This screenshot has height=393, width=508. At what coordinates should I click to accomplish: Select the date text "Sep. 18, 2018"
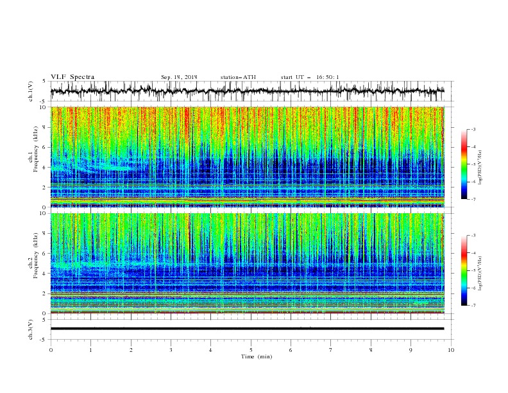[x=179, y=77]
